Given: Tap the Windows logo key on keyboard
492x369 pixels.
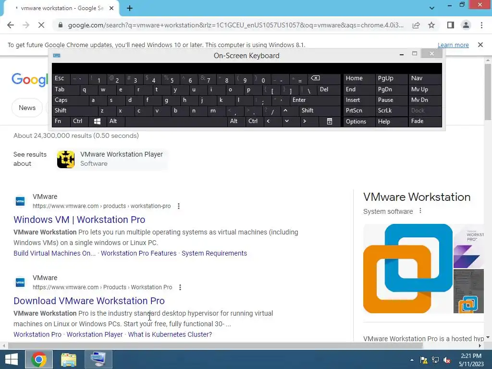Looking at the screenshot, I should pos(97,122).
